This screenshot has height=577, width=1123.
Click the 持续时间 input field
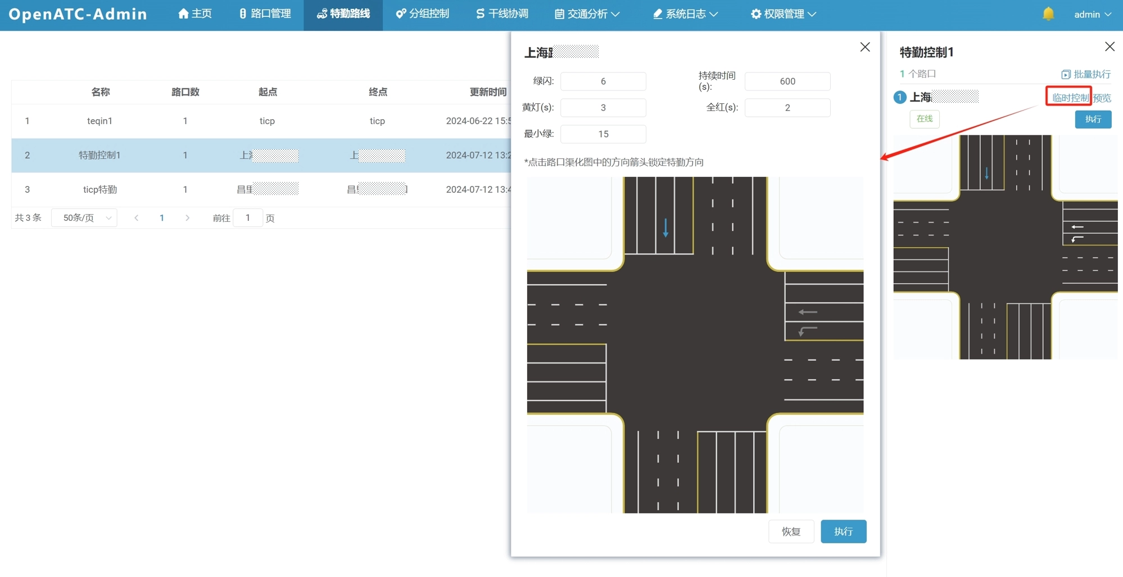click(787, 81)
